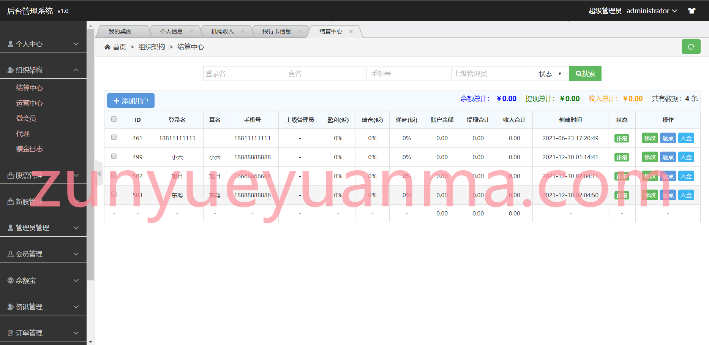Check the row for ID 503
This screenshot has width=709, height=345.
[x=114, y=194]
